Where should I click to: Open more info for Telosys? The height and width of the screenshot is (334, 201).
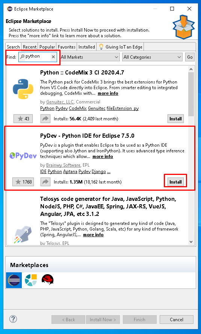point(93,235)
